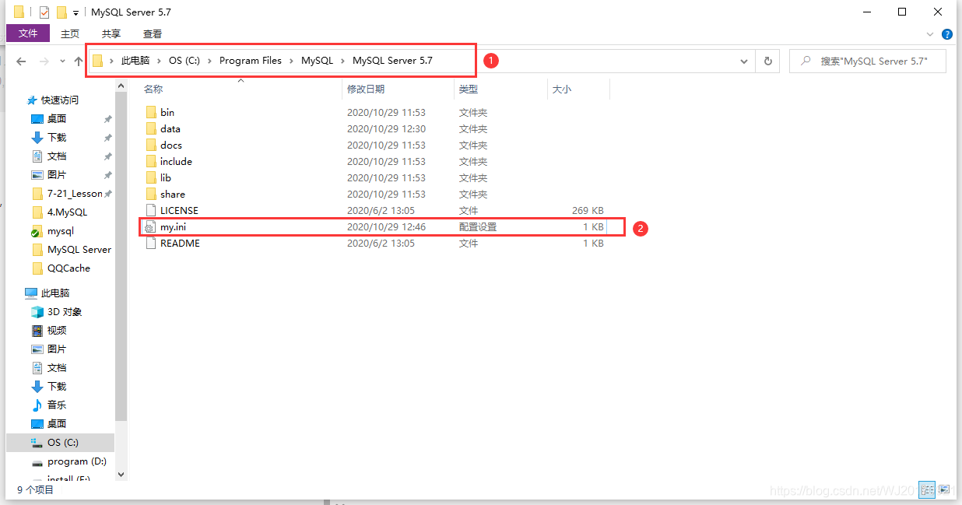Click the Forward navigation arrow
The width and height of the screenshot is (962, 505).
[44, 61]
